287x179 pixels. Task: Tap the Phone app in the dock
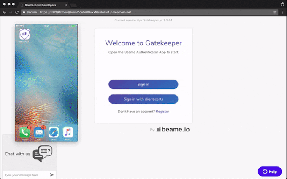click(x=24, y=132)
